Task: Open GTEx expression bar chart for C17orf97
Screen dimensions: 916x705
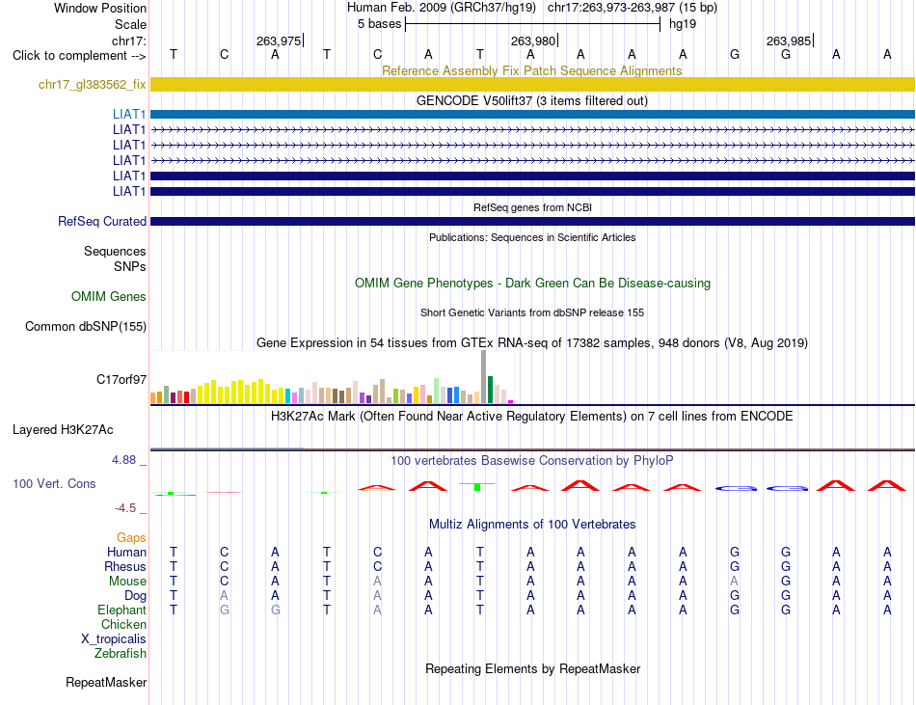Action: 332,377
